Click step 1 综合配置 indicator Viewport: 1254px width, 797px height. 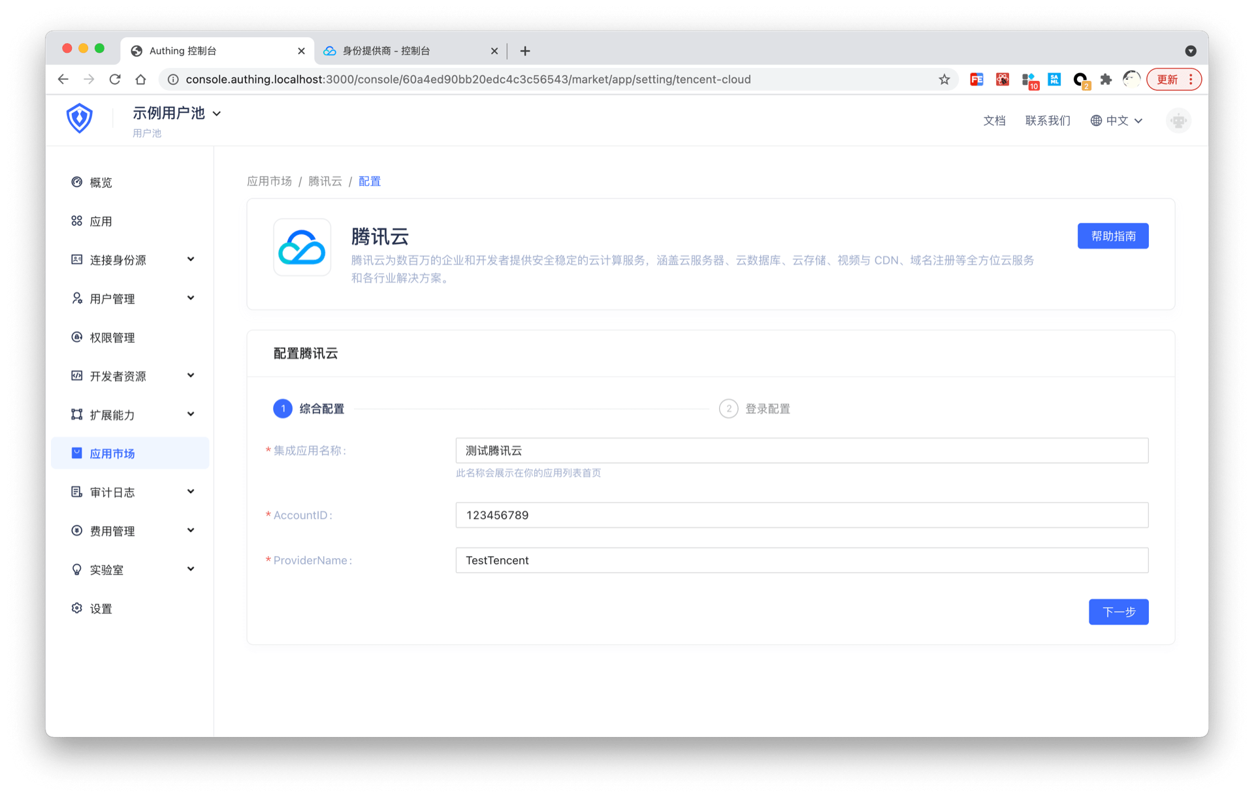point(283,409)
